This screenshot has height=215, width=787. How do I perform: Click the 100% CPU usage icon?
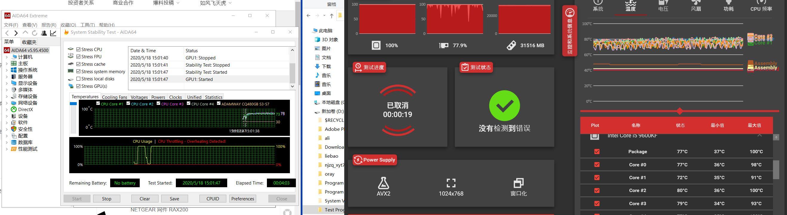click(x=376, y=45)
